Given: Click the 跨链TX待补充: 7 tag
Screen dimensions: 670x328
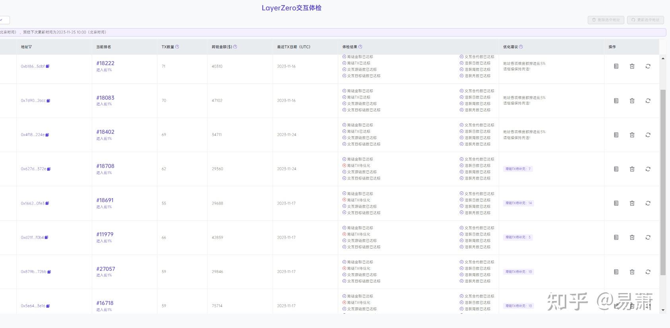Looking at the screenshot, I should (518, 169).
